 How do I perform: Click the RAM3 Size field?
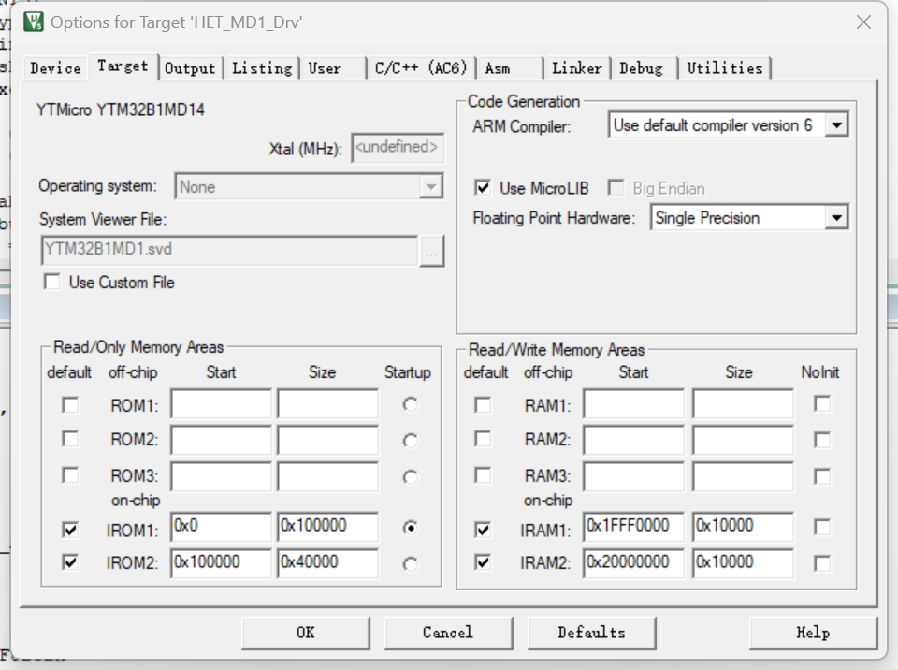(743, 477)
